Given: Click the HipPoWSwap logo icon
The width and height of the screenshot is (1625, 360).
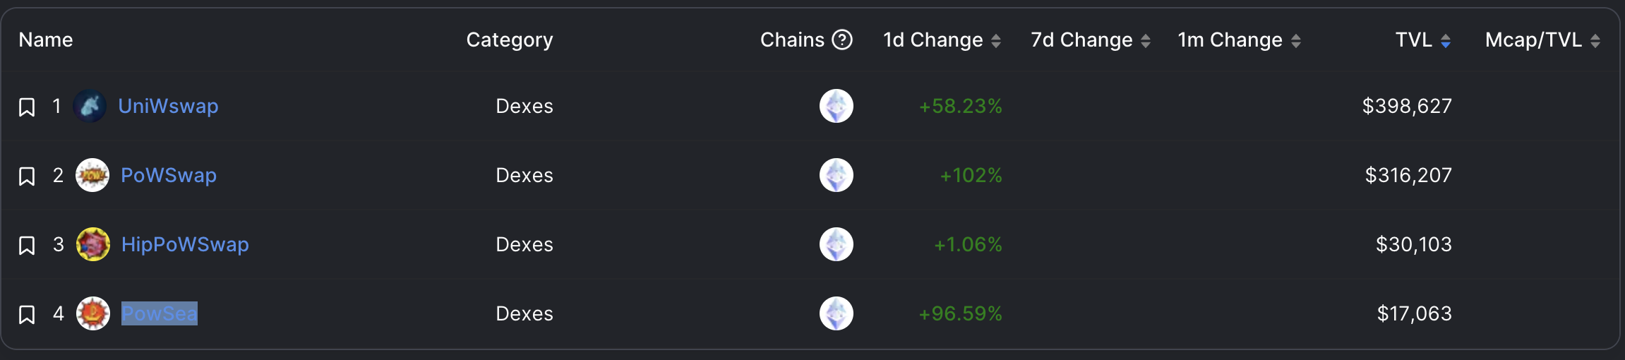Looking at the screenshot, I should click(x=93, y=244).
